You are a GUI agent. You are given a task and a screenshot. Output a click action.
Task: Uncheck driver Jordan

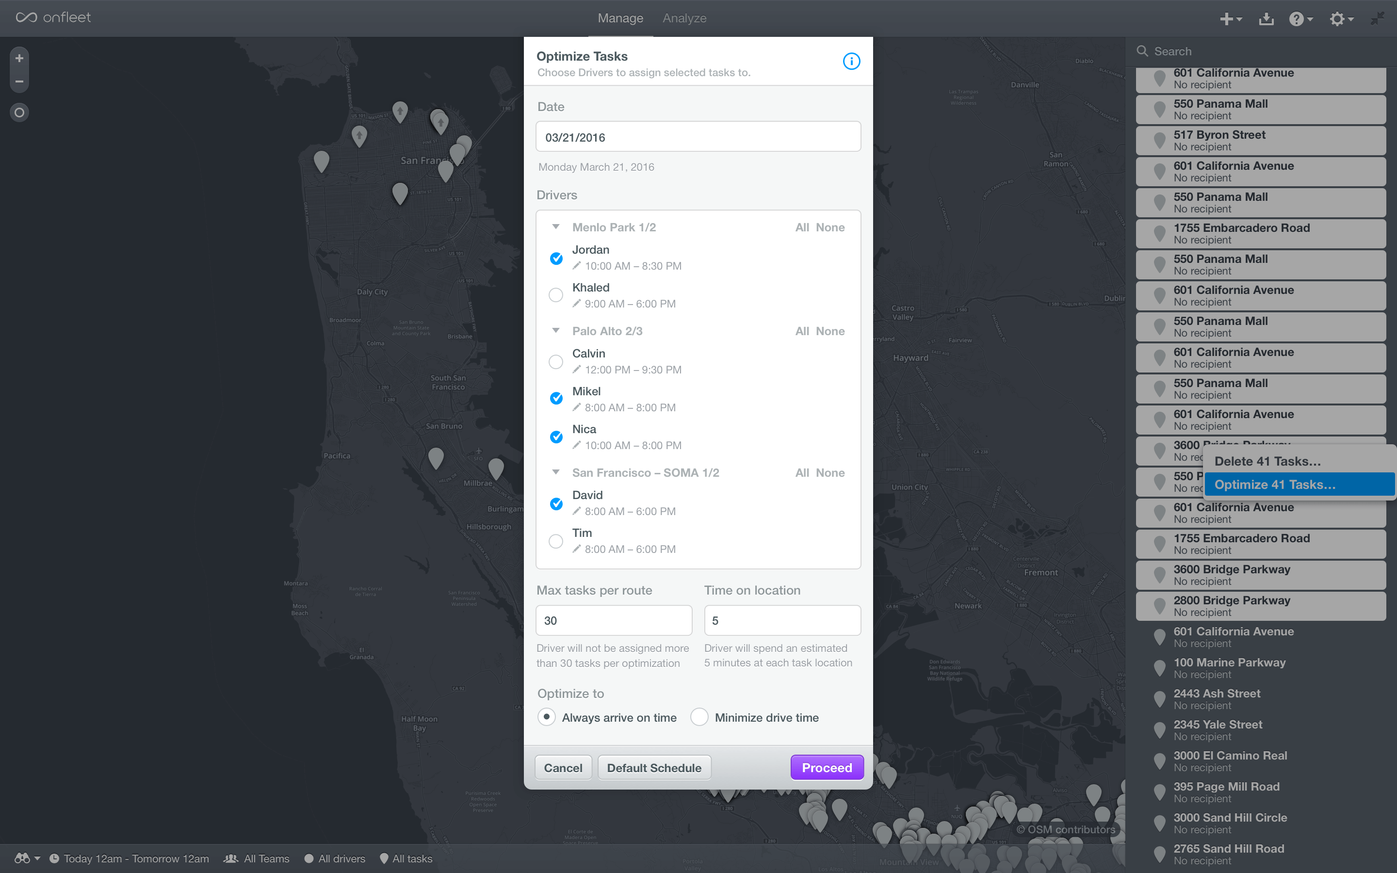pos(556,258)
